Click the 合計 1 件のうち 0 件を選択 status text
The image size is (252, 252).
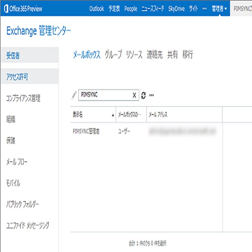pyautogui.click(x=147, y=243)
